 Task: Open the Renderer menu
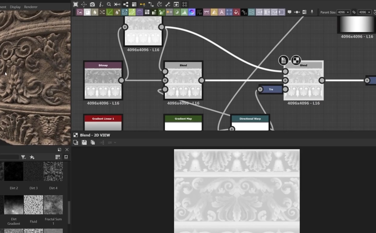[31, 7]
